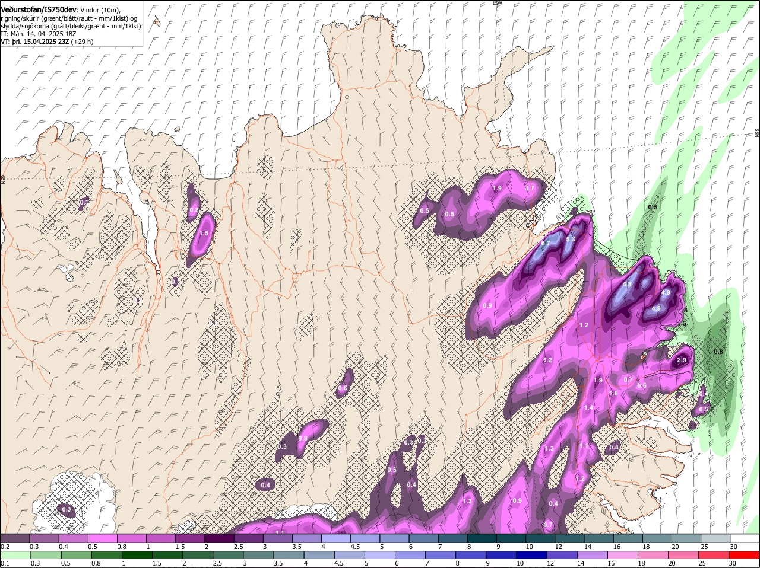Pick the lower row blue swatch starting at 9
Viewport: 760px width, 568px height.
(501, 555)
